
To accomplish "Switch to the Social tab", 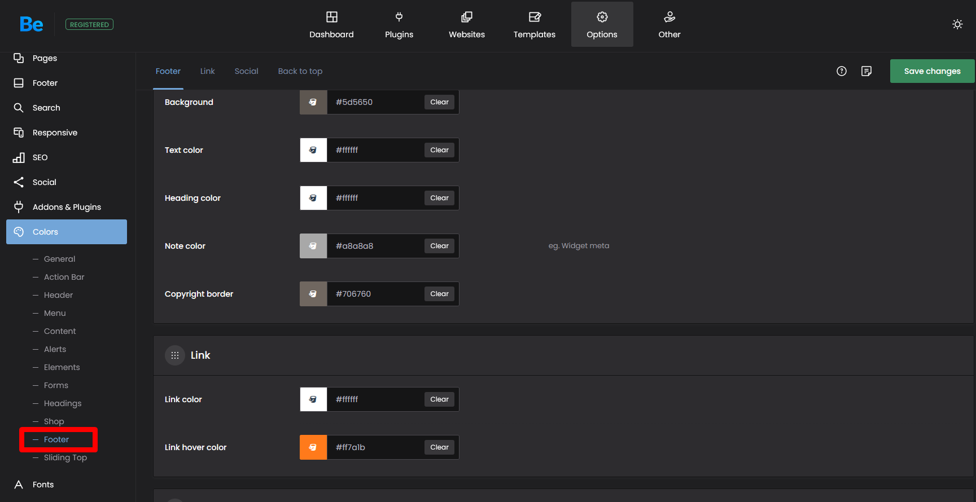I will [x=247, y=71].
